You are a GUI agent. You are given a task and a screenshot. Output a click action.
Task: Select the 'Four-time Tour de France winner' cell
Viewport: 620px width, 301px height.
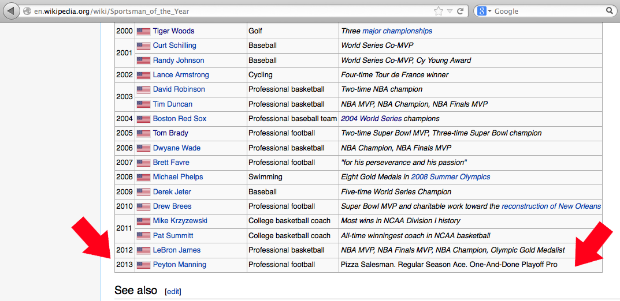tap(470, 75)
